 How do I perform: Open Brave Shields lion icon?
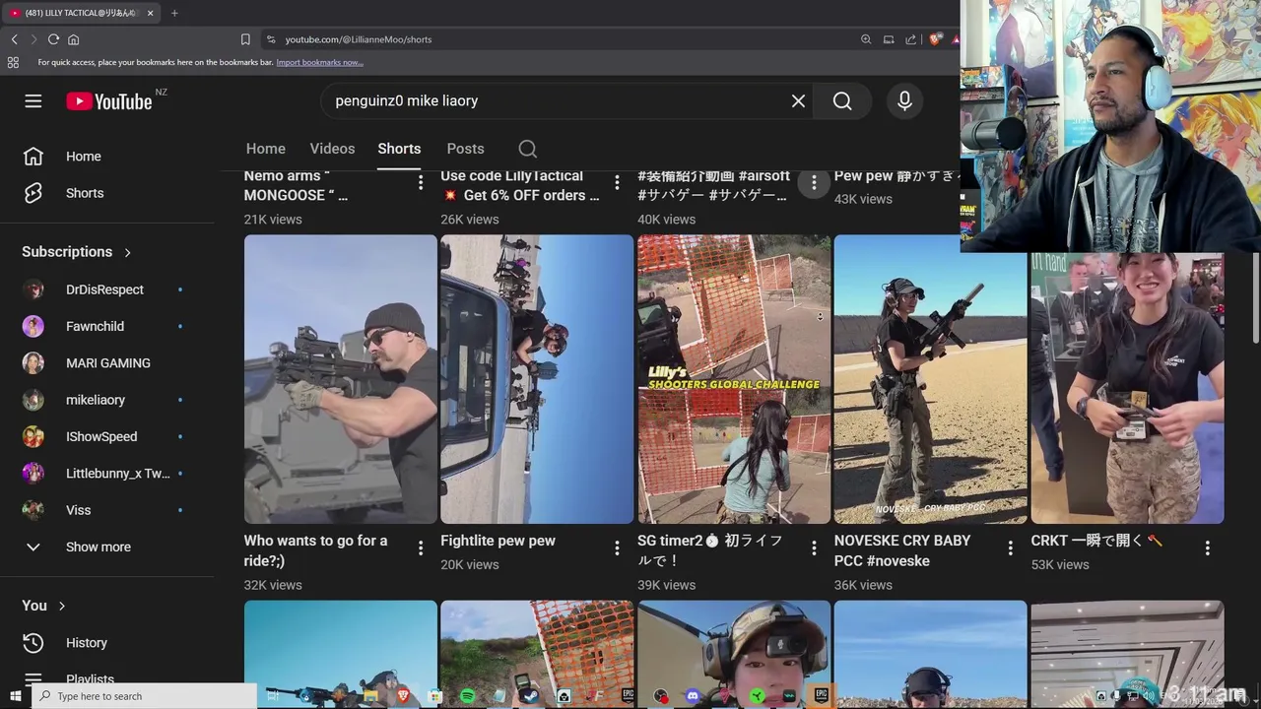click(x=934, y=39)
